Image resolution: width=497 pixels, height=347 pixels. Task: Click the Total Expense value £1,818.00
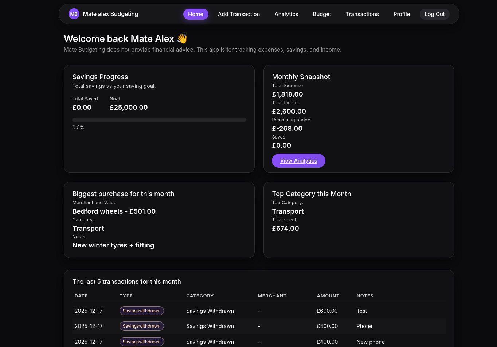pos(287,94)
